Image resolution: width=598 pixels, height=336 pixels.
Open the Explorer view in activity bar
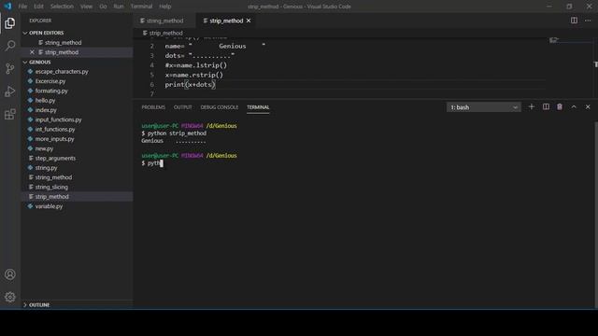10,23
